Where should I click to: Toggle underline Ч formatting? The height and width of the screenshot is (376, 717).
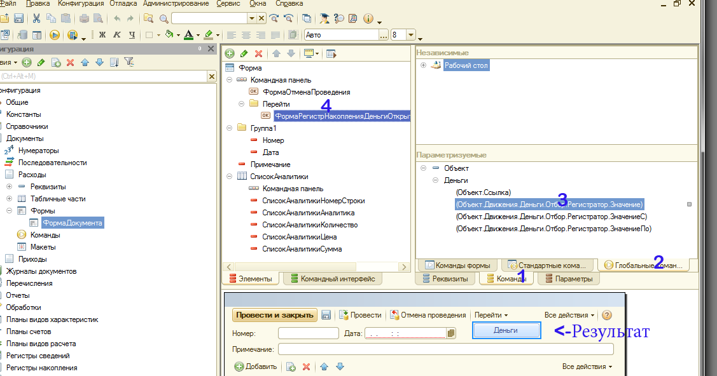pyautogui.click(x=132, y=35)
